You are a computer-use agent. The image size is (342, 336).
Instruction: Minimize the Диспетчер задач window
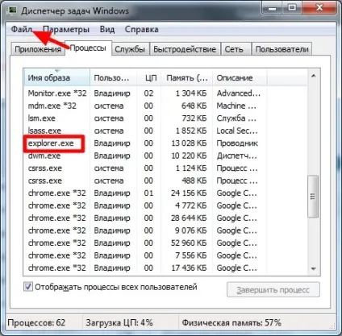tap(273, 8)
